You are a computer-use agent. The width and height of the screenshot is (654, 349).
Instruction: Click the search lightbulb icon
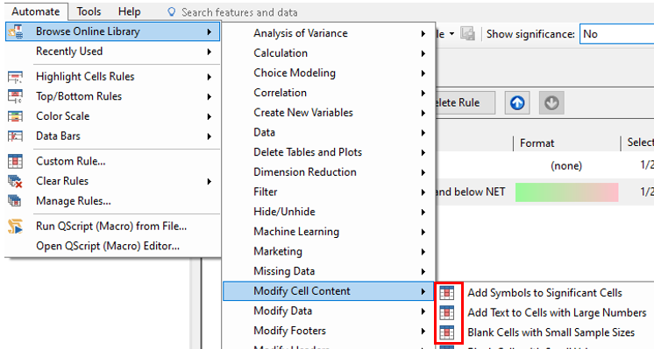click(x=172, y=12)
